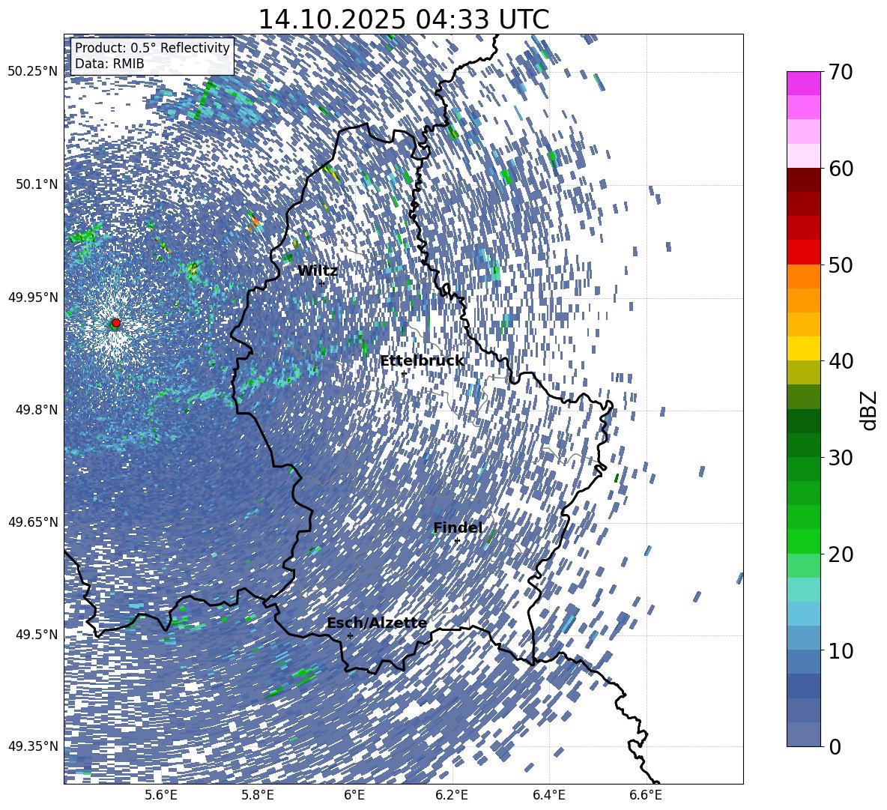Image resolution: width=887 pixels, height=810 pixels.
Task: Click the title '14.10.2025 04:33 UTC'
Action: [x=403, y=19]
